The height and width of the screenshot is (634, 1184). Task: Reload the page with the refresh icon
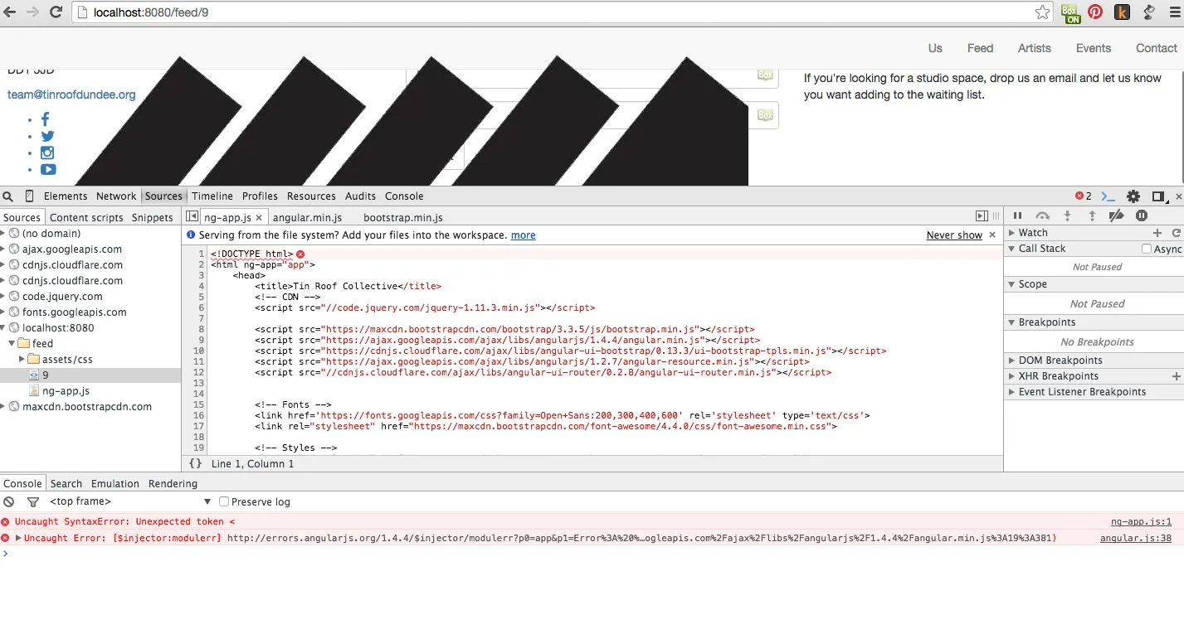tap(56, 12)
